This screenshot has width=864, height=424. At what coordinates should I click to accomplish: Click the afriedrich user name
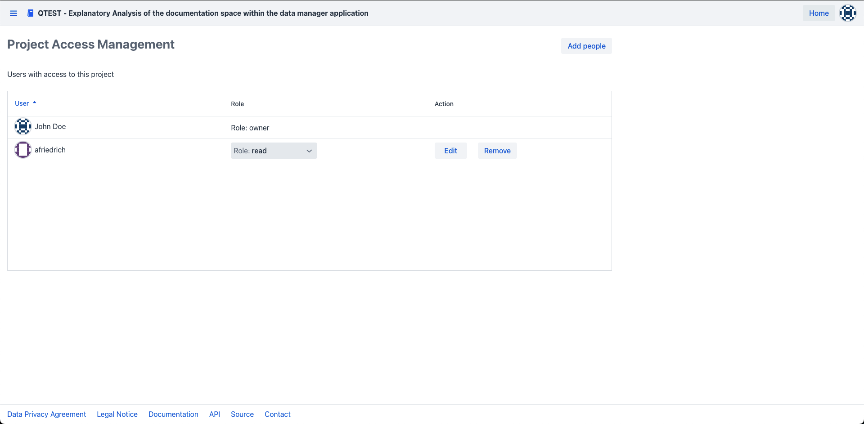pyautogui.click(x=50, y=150)
